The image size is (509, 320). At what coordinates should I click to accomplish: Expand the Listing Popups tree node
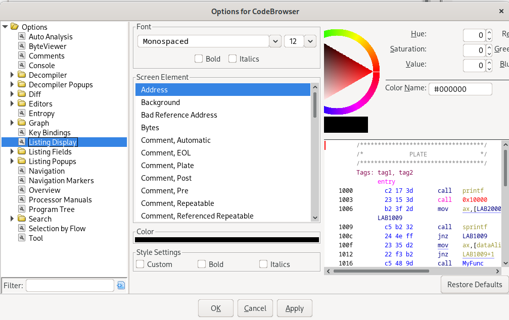[x=12, y=161]
